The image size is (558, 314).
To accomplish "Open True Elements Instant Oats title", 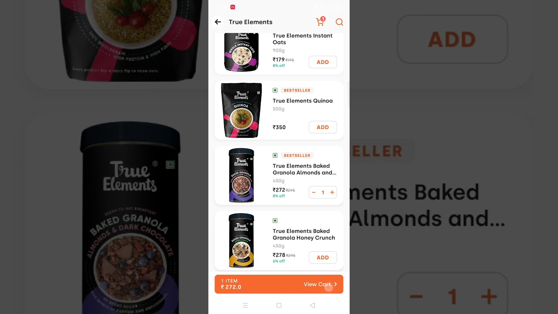I will pyautogui.click(x=303, y=39).
